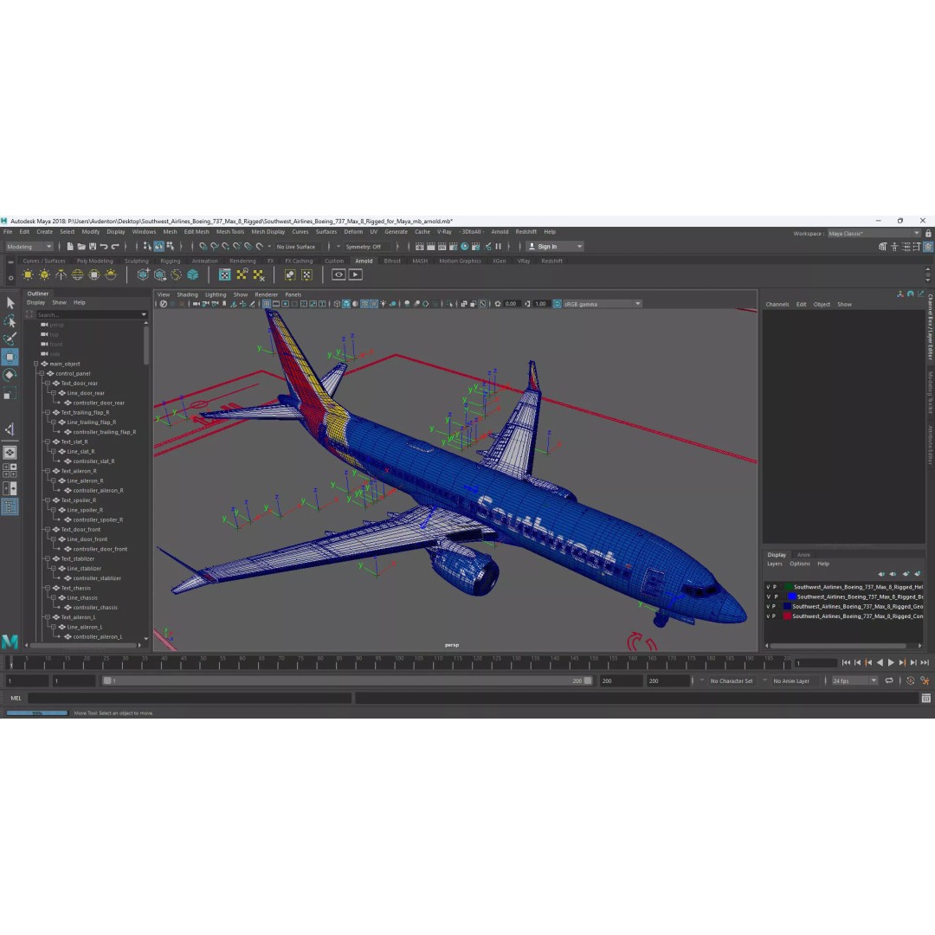This screenshot has width=935, height=935.
Task: Click red color swatch of Con layer
Action: (787, 616)
